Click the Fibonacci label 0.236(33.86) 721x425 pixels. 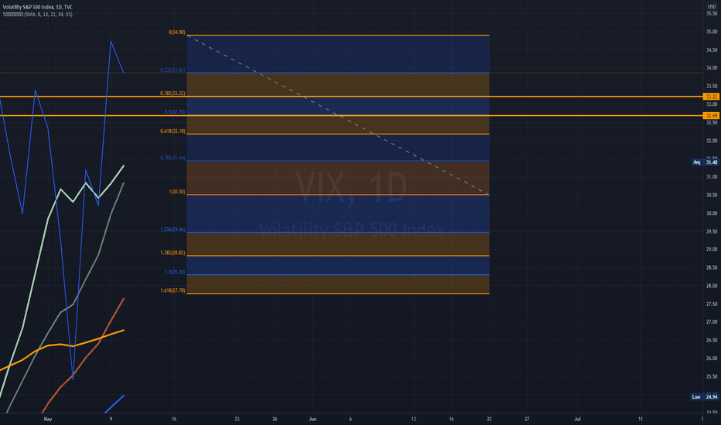click(173, 70)
